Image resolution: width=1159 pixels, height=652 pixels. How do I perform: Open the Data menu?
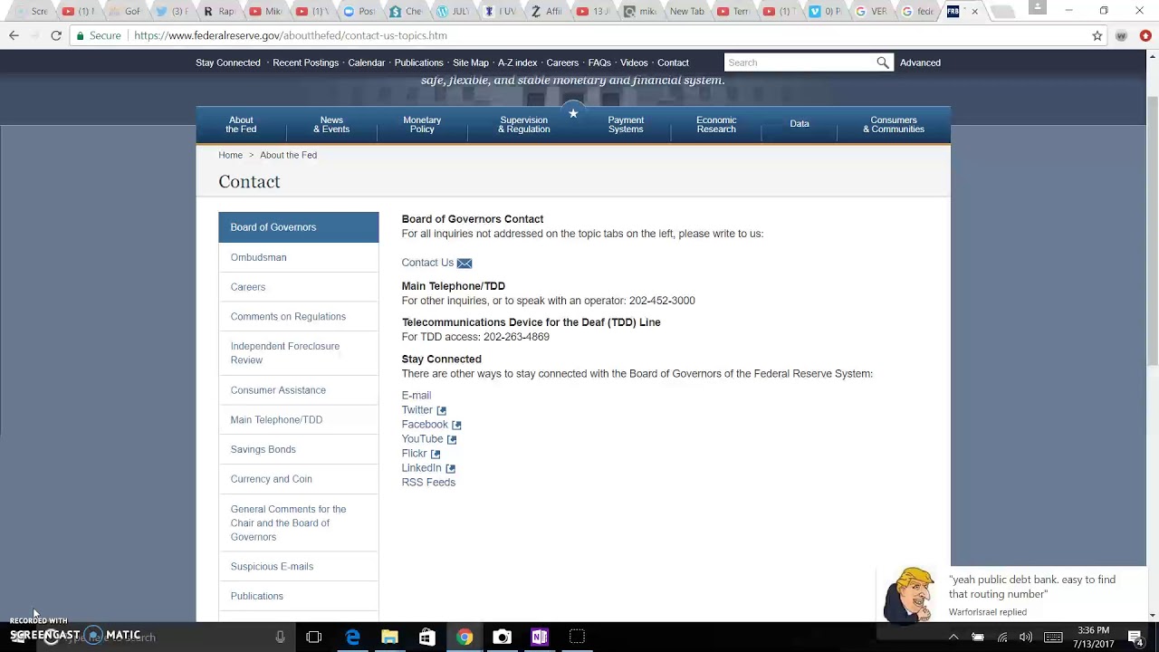coord(800,124)
